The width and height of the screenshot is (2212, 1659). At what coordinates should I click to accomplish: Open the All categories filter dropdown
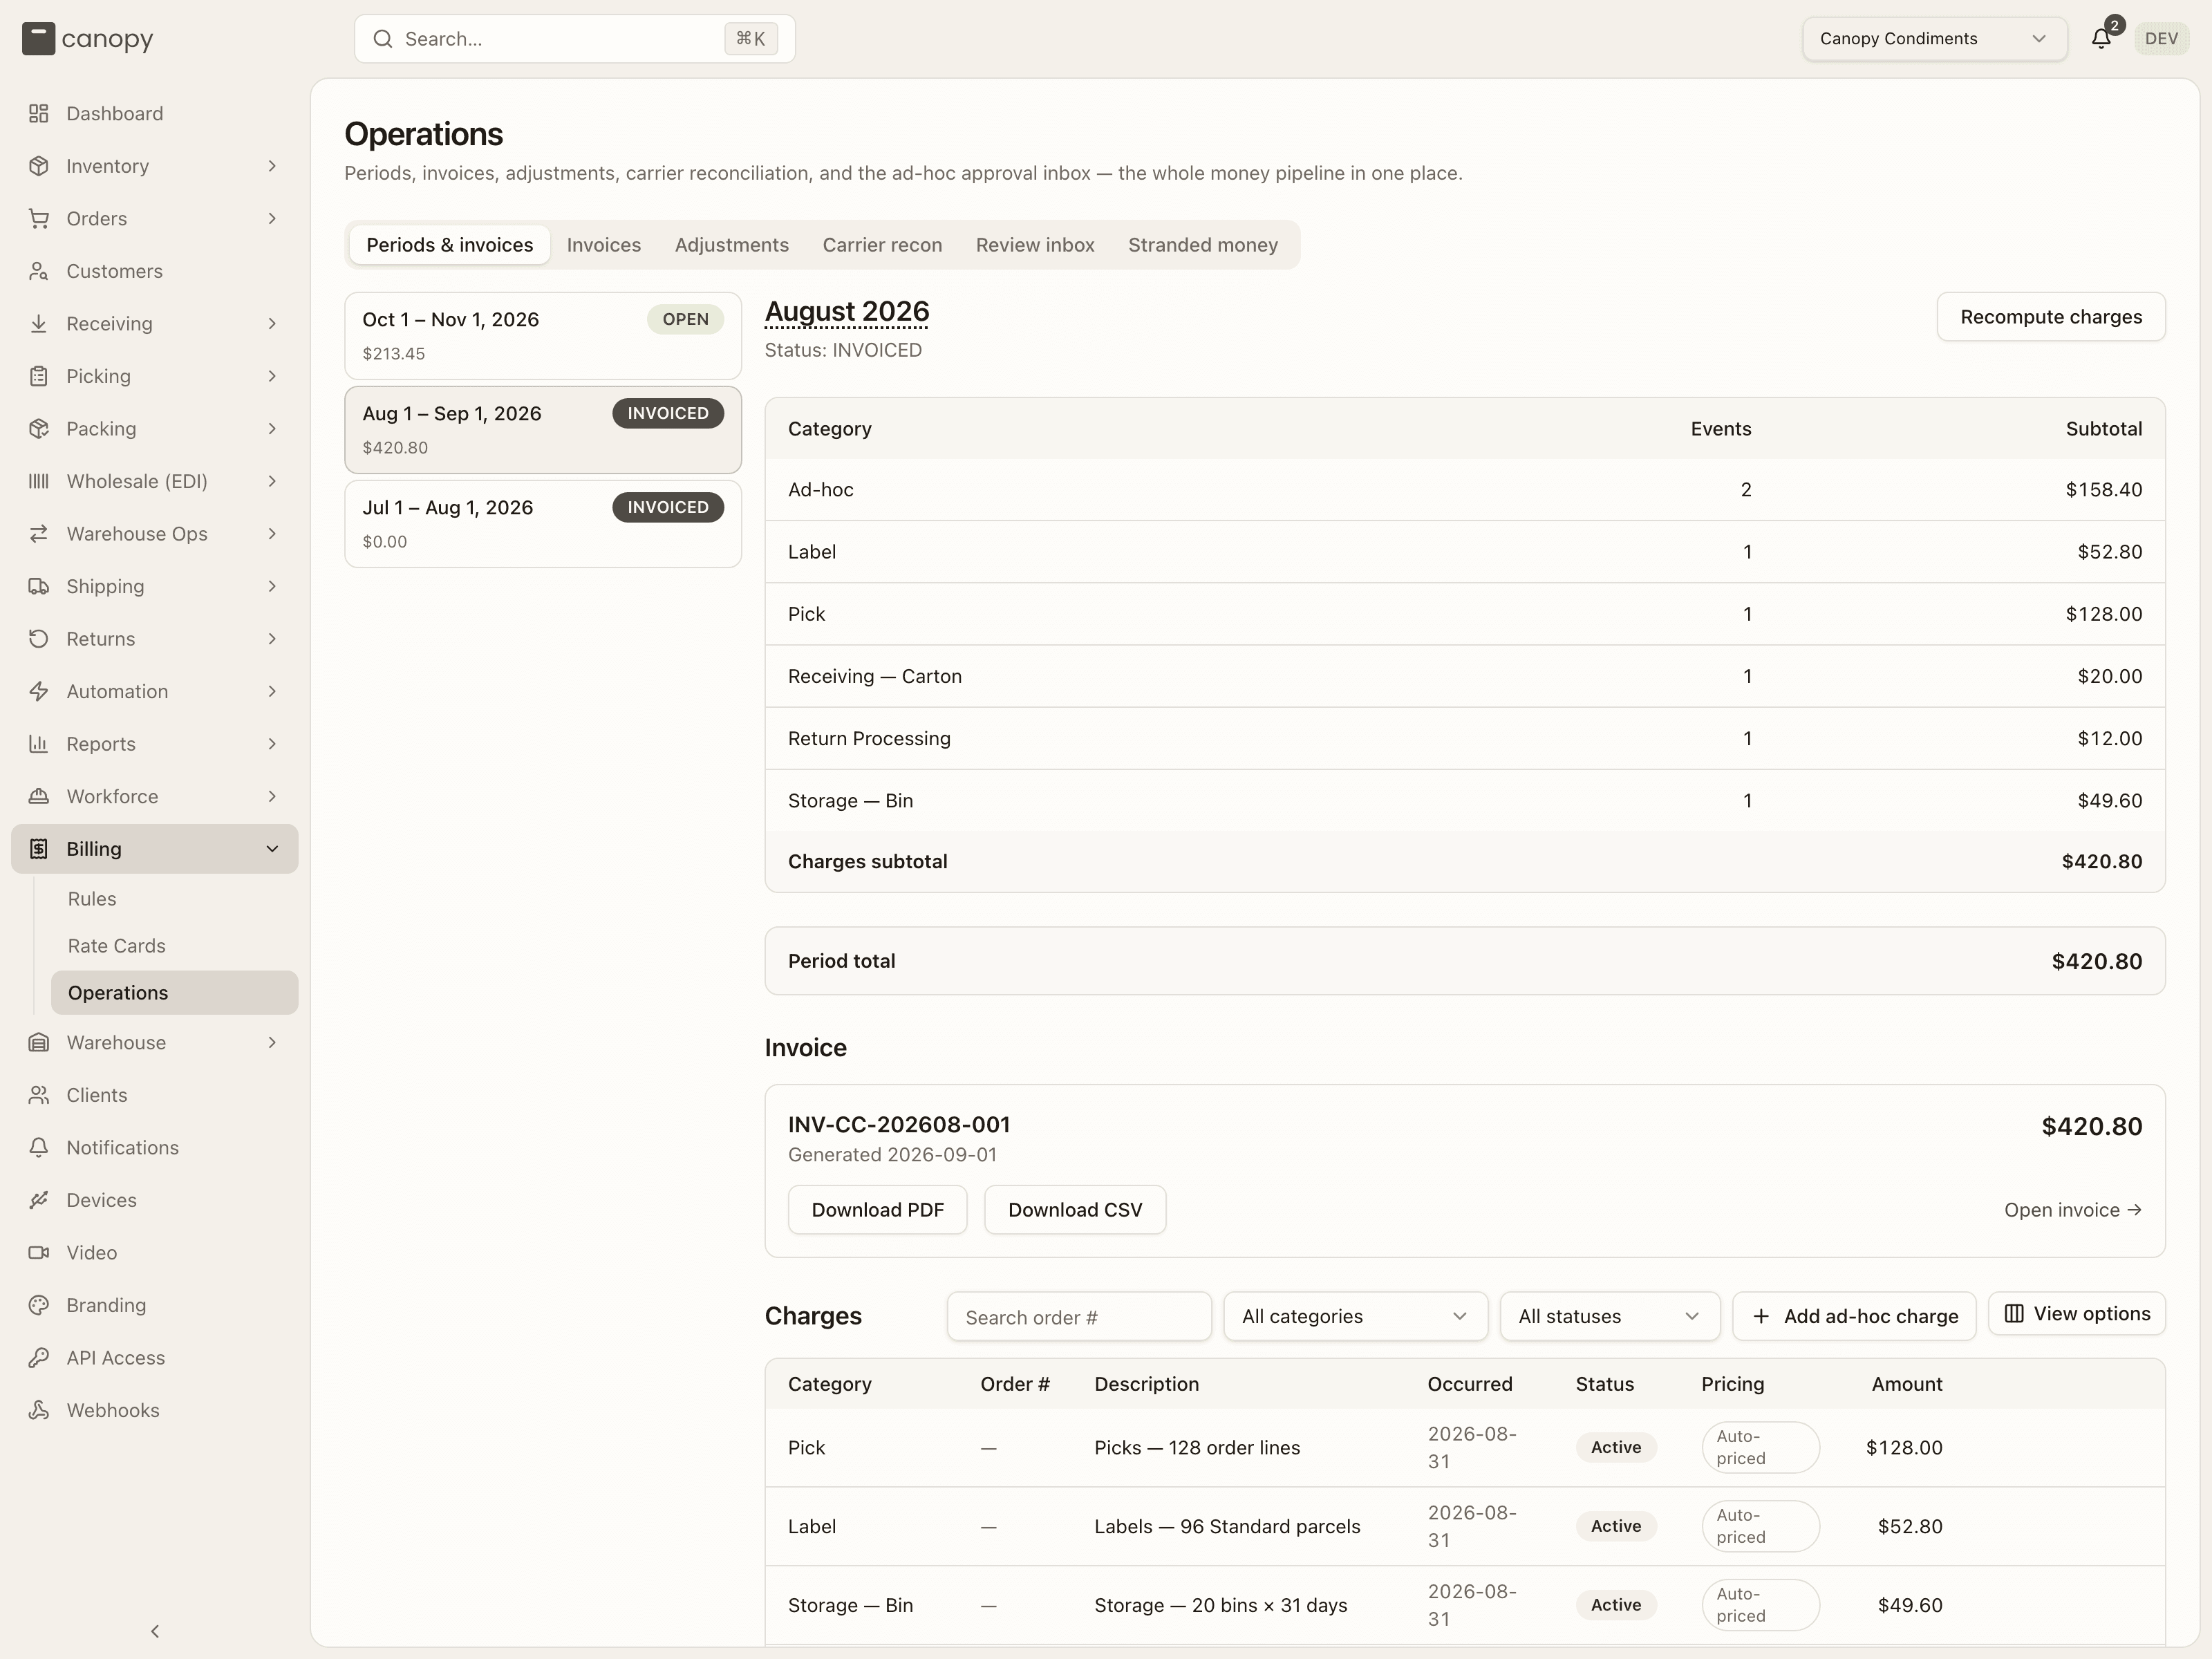click(1355, 1316)
